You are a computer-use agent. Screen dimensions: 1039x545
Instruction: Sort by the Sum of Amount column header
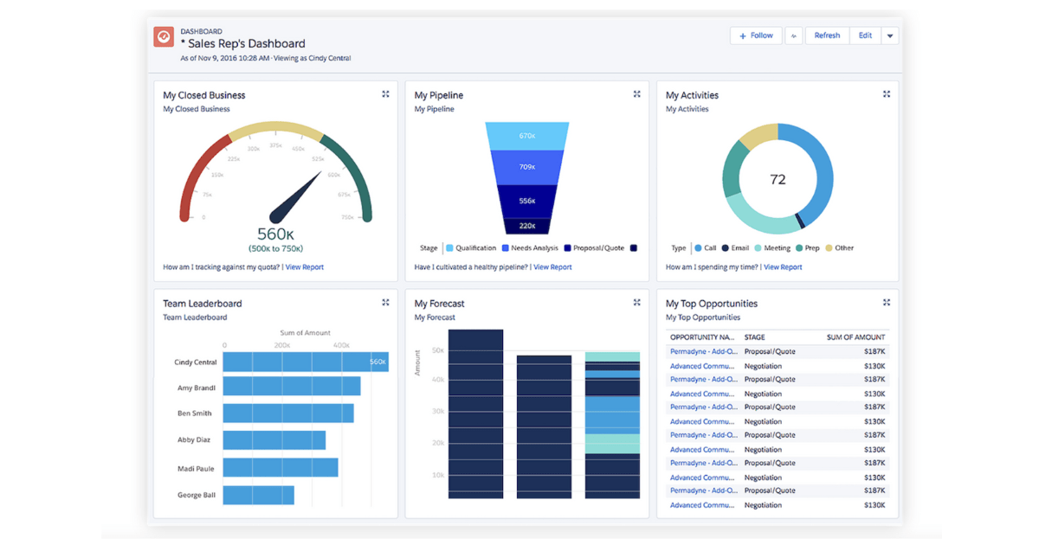pos(856,337)
